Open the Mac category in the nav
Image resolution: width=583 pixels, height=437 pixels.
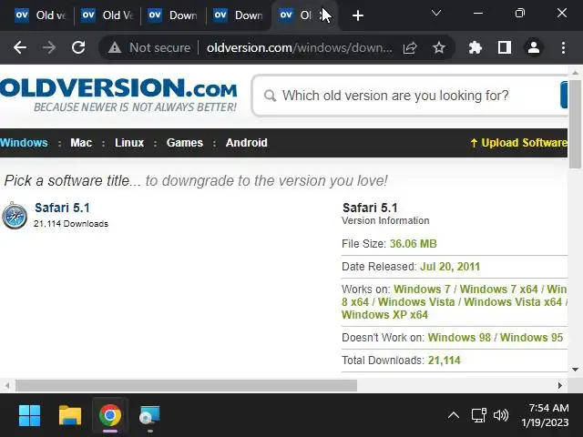click(81, 143)
